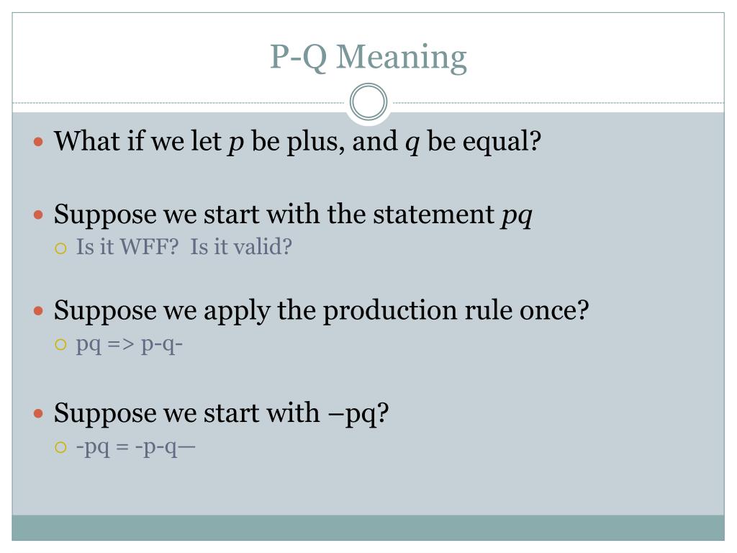The image size is (737, 553).
Task: Click the dark teal footer band
Action: click(368, 528)
